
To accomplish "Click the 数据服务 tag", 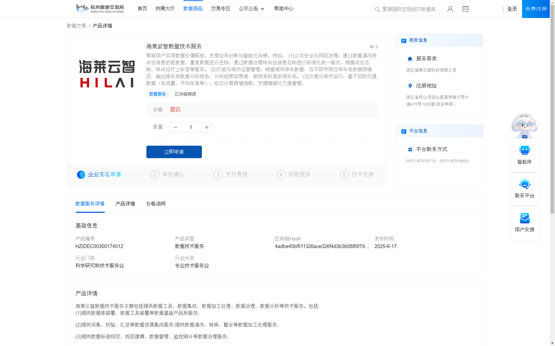I will (x=157, y=94).
